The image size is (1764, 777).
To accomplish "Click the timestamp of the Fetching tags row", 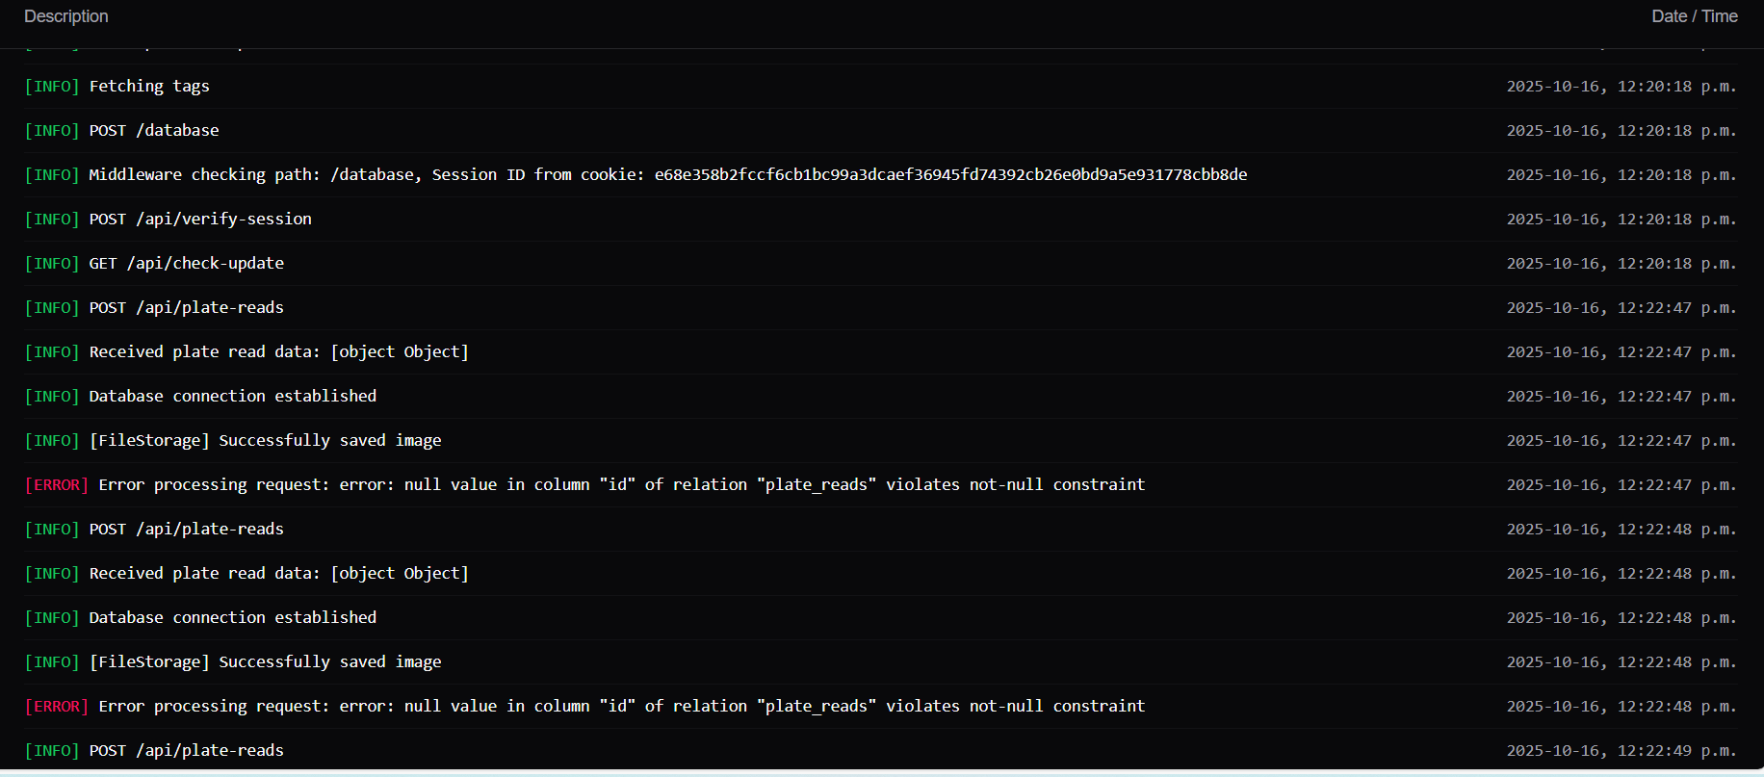I will click(1621, 87).
